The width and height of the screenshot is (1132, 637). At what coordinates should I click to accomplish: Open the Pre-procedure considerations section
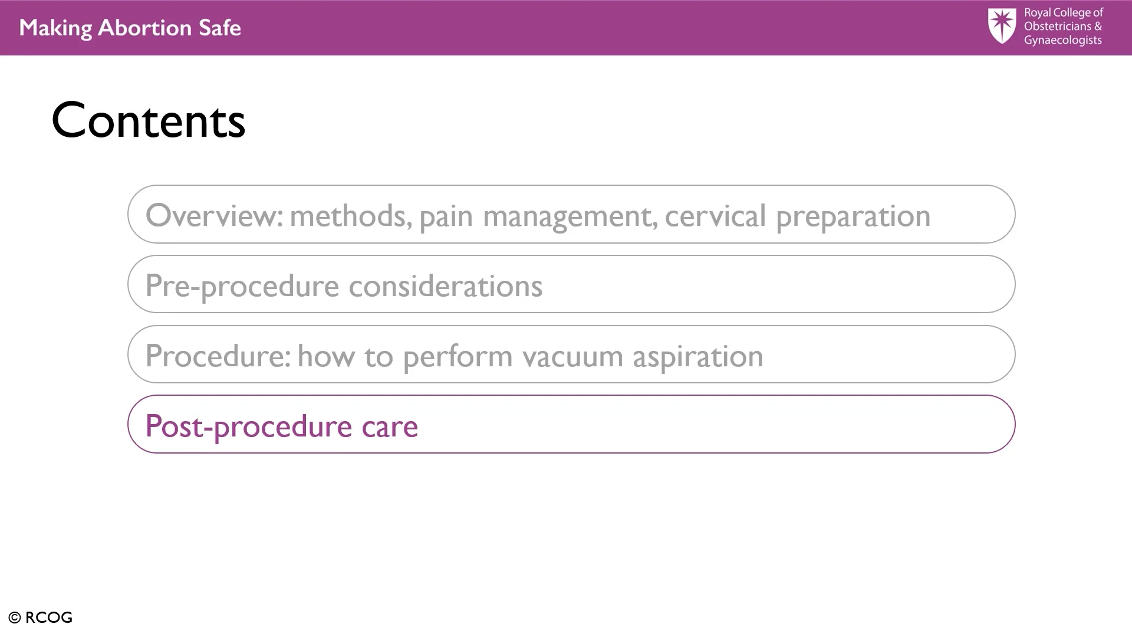pyautogui.click(x=571, y=285)
